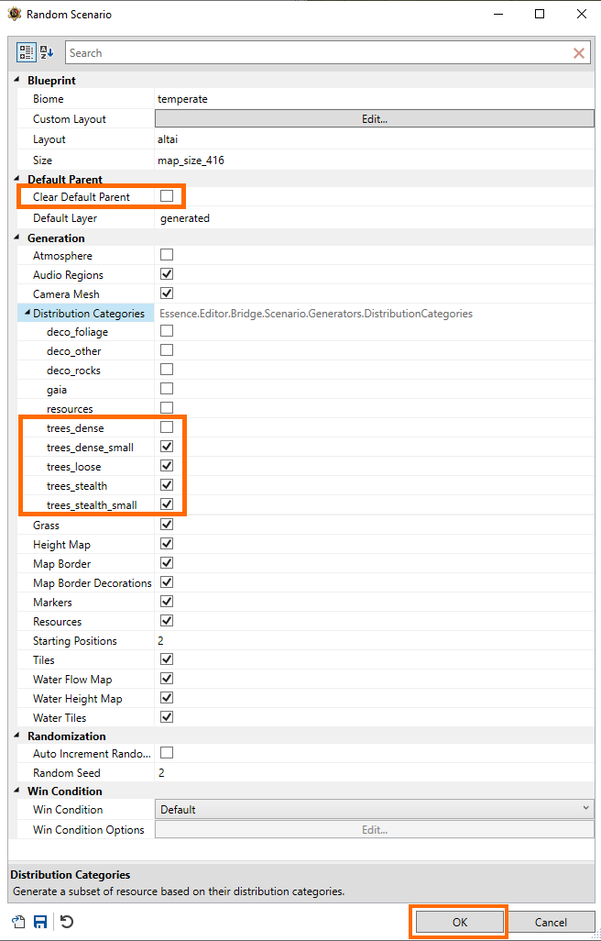Uncheck Water Height Map
601x941 pixels.
(167, 697)
